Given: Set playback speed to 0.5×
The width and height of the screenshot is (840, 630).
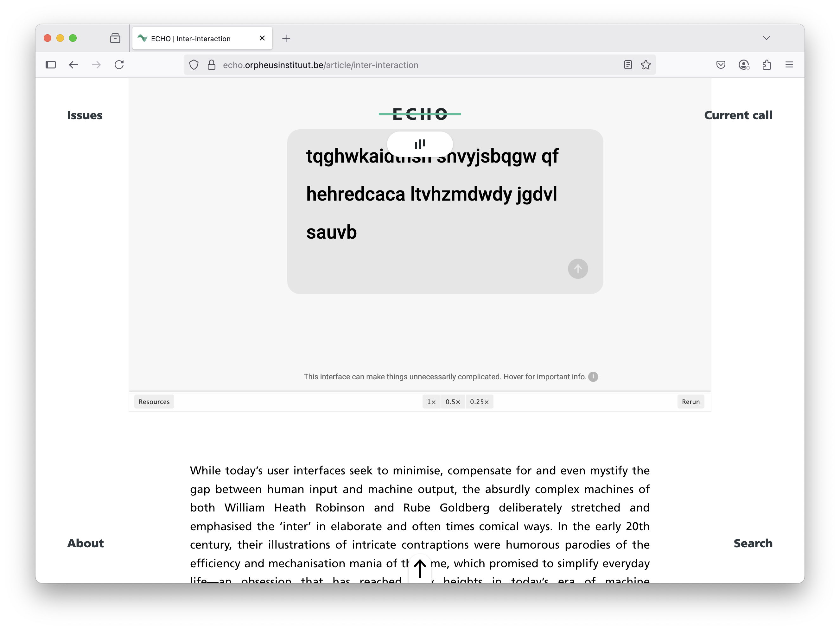Looking at the screenshot, I should tap(453, 402).
